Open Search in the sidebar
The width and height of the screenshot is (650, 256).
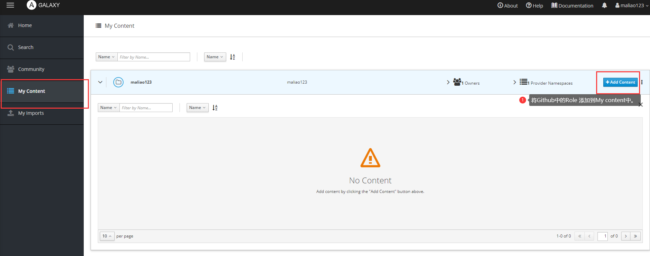[x=42, y=47]
